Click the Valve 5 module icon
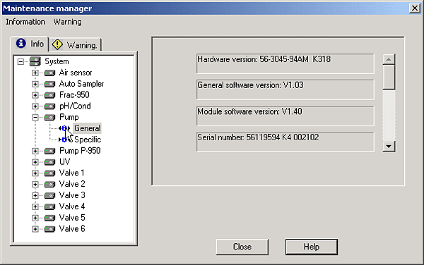The image size is (424, 265). pos(49,218)
